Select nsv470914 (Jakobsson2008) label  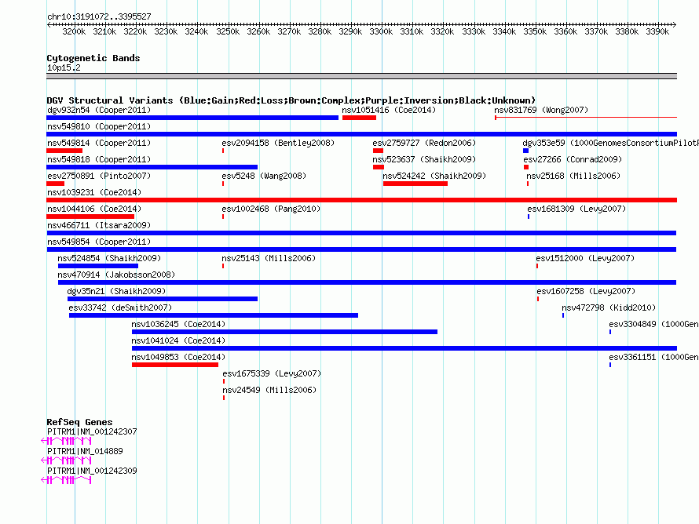tap(116, 275)
